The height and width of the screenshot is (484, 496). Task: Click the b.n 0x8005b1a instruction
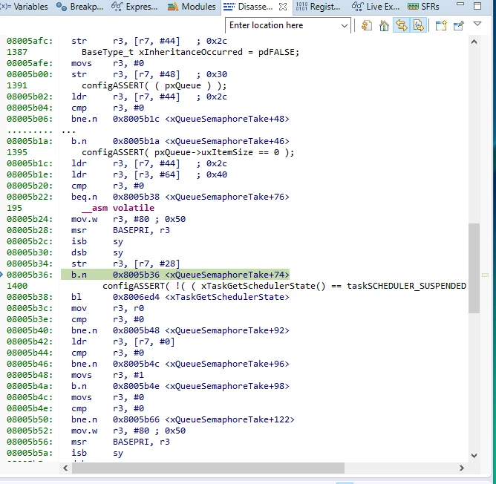click(x=180, y=141)
